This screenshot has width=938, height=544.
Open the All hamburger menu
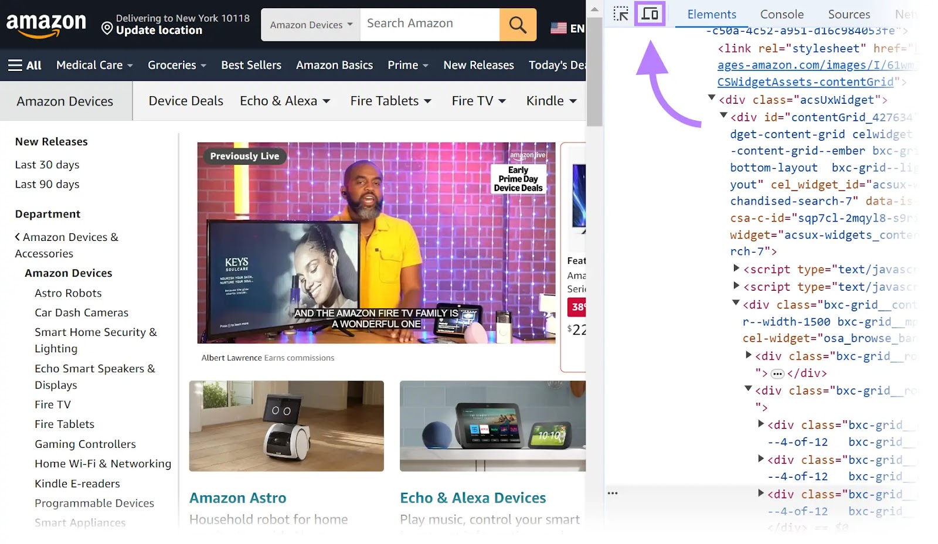(x=25, y=65)
